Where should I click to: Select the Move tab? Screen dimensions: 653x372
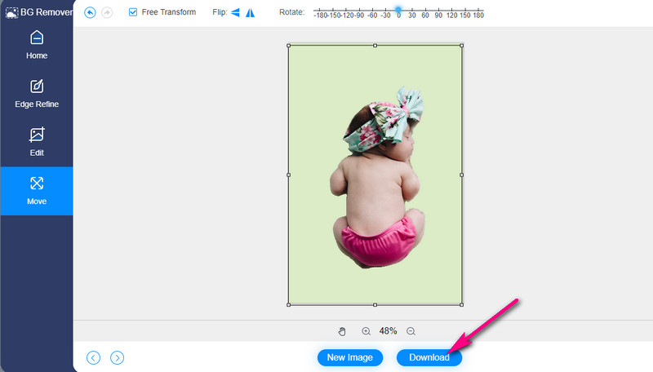click(x=37, y=191)
